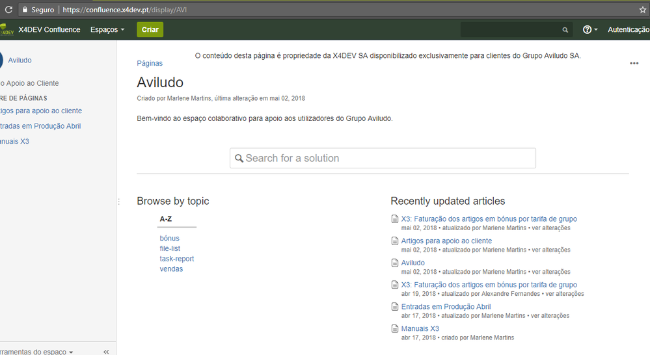The height and width of the screenshot is (355, 650).
Task: Open Artigos para apoio ao cliente recent article
Action: 446,241
